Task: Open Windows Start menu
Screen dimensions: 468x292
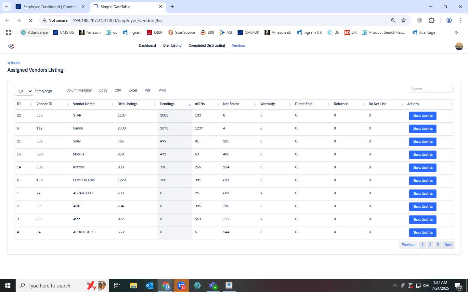Action: tap(8, 286)
